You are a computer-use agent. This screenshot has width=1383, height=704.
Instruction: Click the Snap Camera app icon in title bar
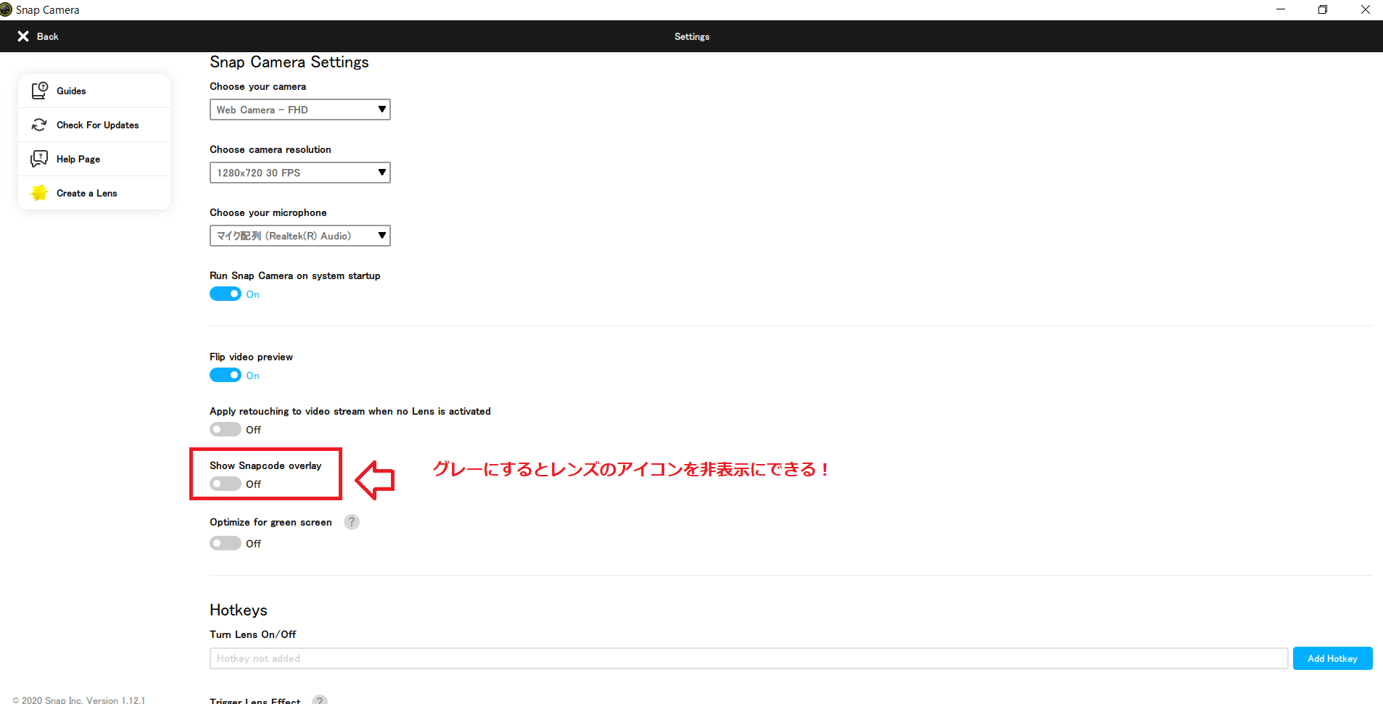point(7,9)
